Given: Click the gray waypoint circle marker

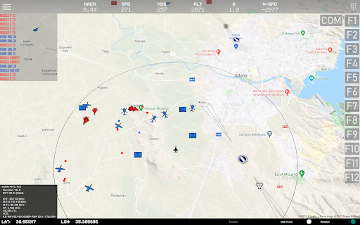Looking at the screenshot, I should click(x=226, y=26).
